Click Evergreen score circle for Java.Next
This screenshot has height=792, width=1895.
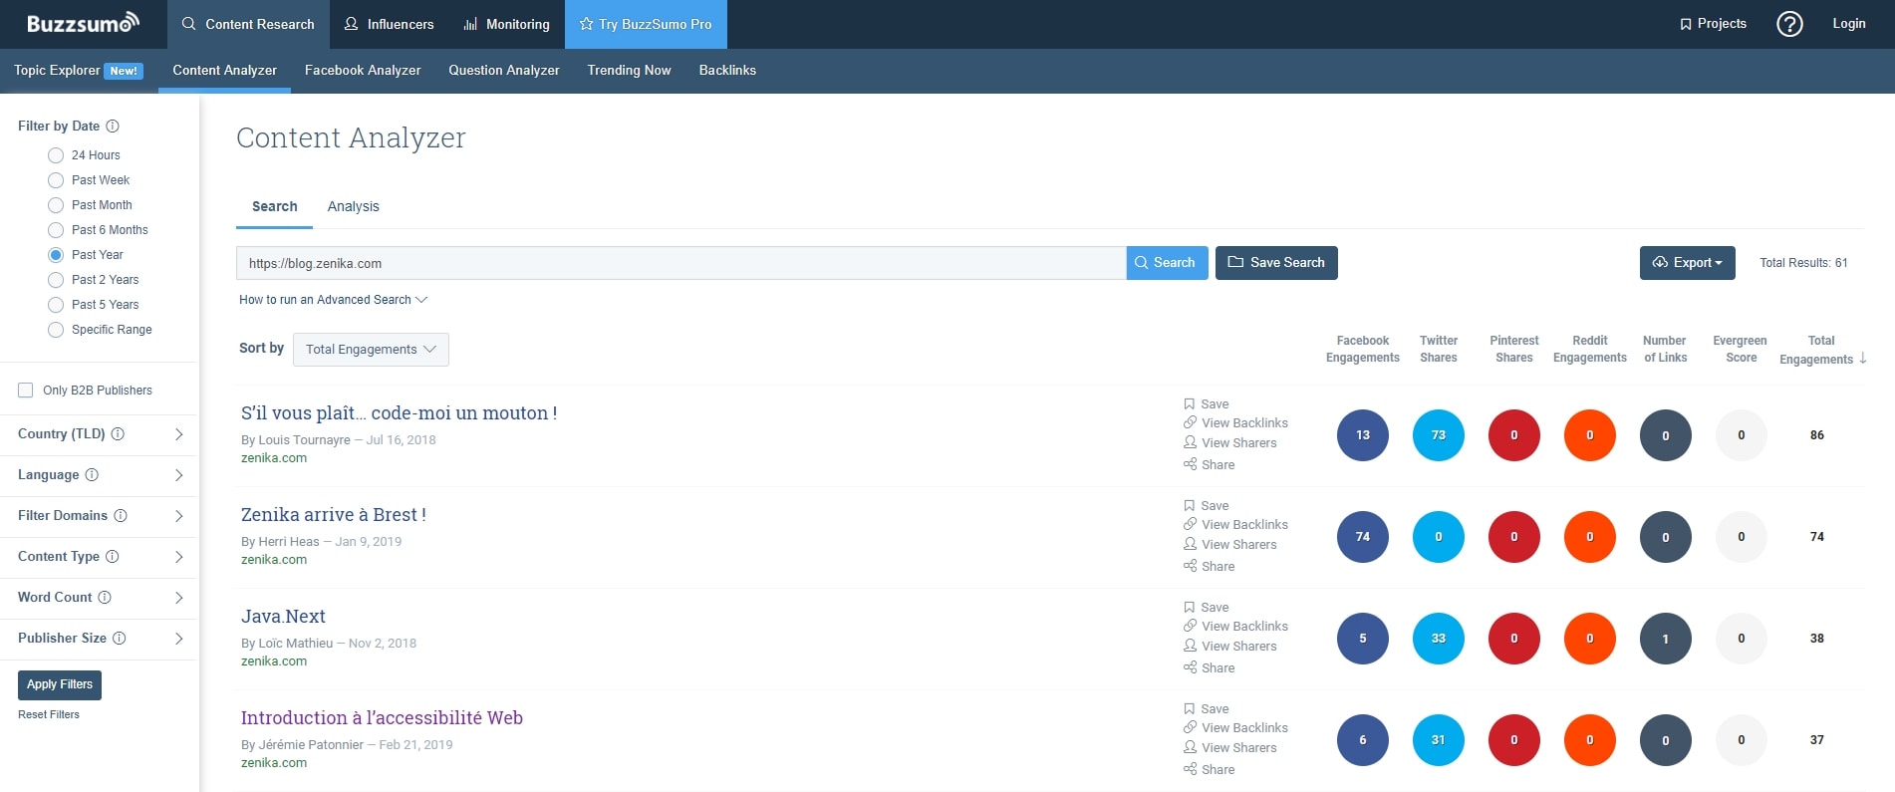point(1742,639)
